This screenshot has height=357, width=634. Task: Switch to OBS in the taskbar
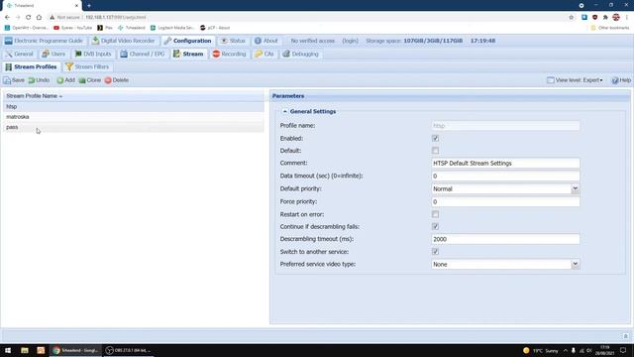pyautogui.click(x=128, y=350)
